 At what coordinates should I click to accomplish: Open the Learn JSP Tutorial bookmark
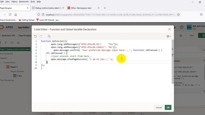point(48,20)
